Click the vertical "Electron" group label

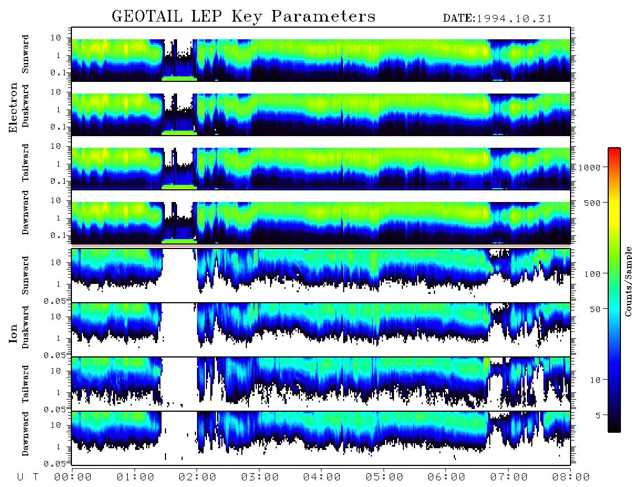13,107
